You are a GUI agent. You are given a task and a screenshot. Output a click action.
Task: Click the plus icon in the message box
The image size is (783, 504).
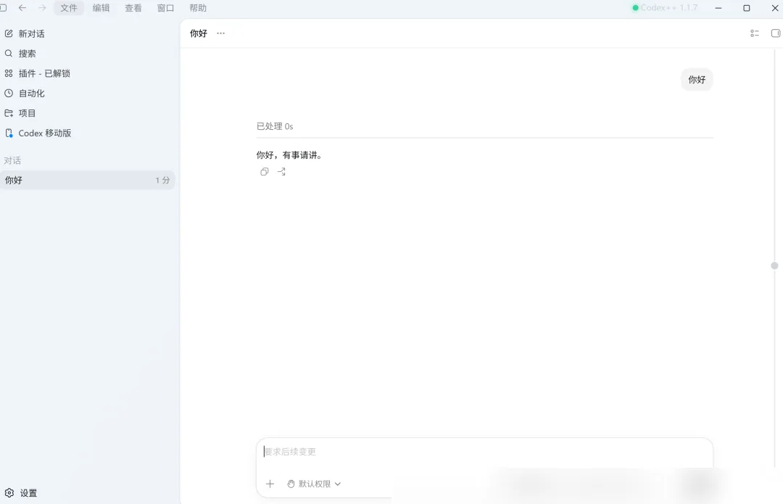[270, 484]
